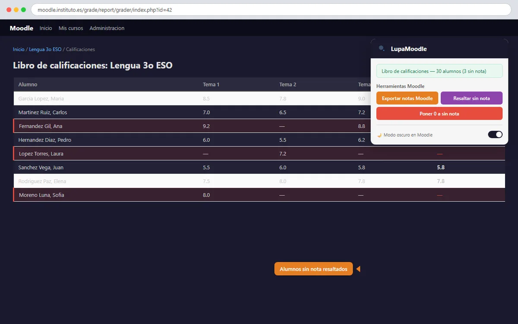
Task: Click Rodriguez Paz's bold average 7.8
Action: click(x=441, y=181)
